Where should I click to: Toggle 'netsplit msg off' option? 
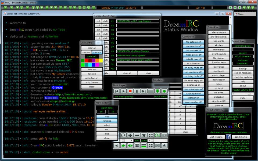[193, 59]
